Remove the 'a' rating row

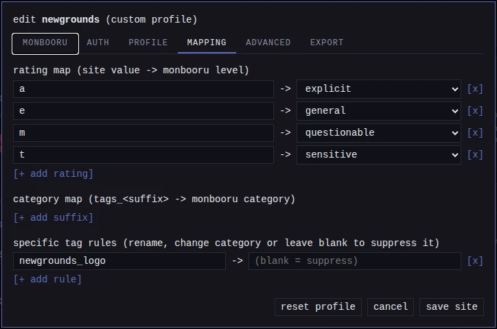pos(475,89)
